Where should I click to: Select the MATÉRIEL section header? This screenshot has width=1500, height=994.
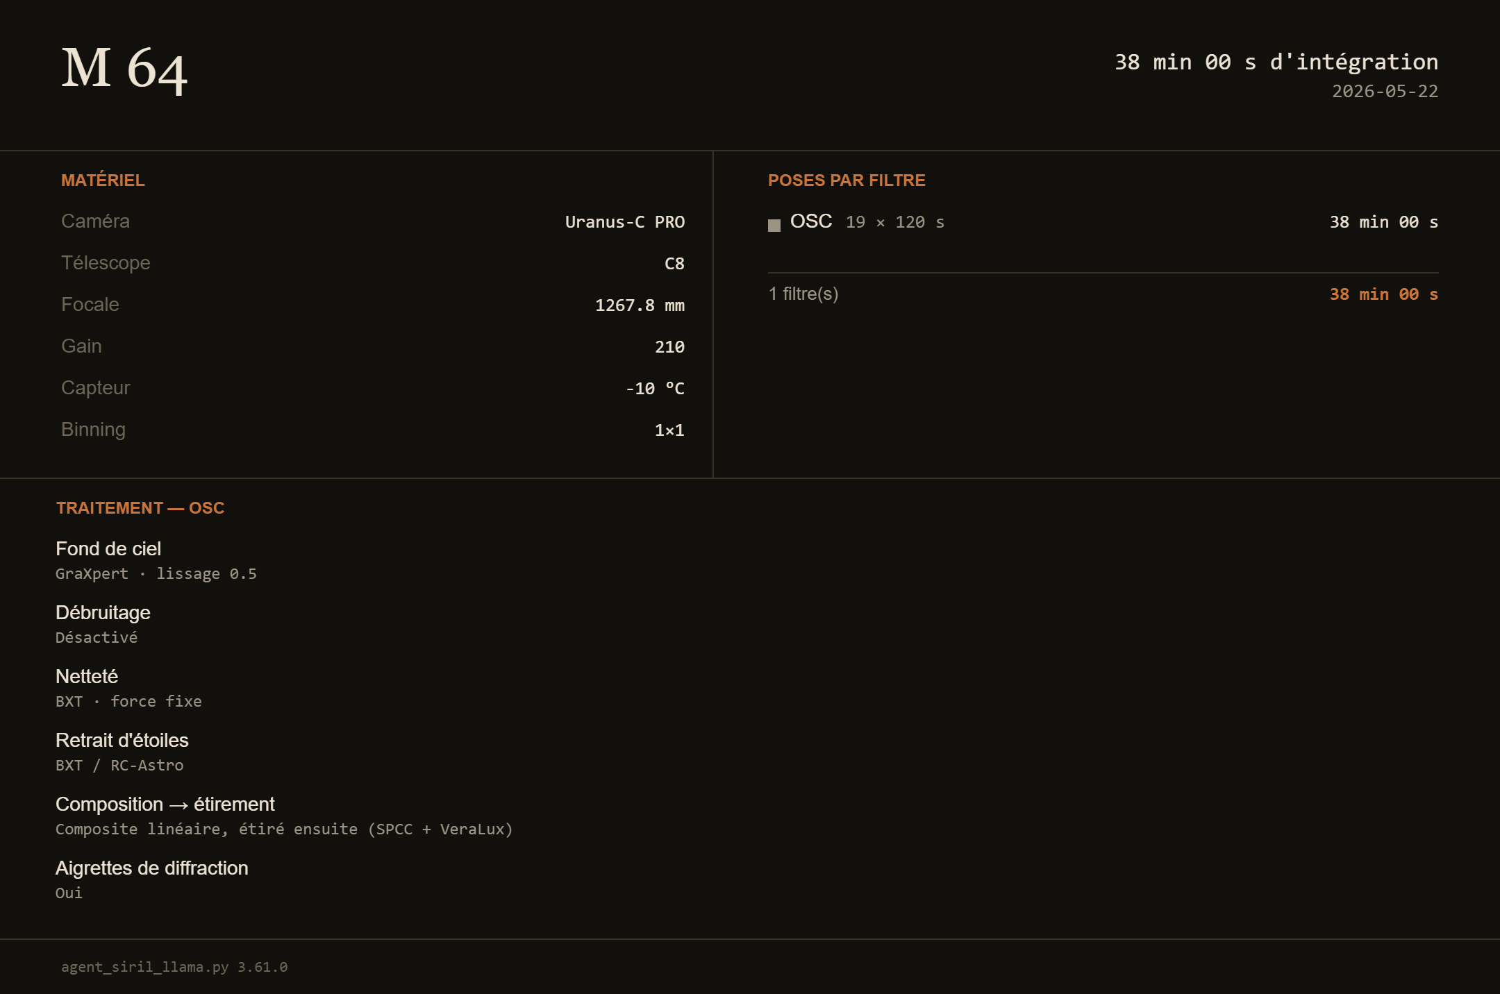click(103, 180)
